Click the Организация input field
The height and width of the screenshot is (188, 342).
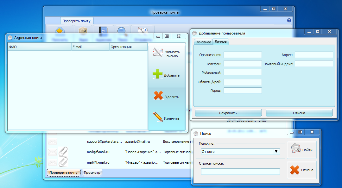point(243,55)
